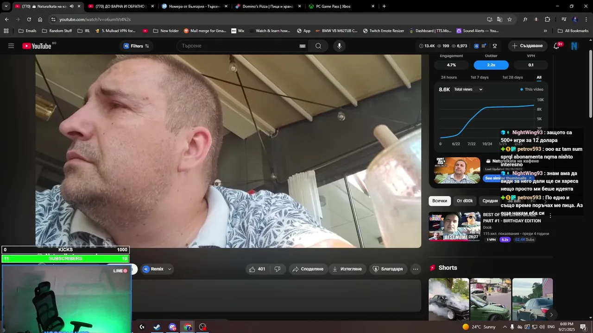
Task: Show hidden system tray icons chevron
Action: [505, 327]
